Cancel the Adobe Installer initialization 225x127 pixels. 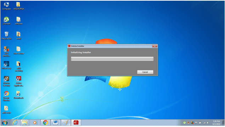145,72
